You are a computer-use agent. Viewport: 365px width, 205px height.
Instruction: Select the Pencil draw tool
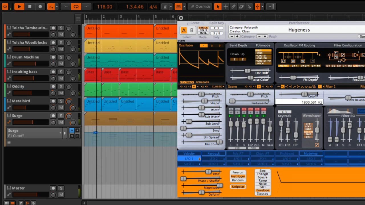(x=234, y=7)
